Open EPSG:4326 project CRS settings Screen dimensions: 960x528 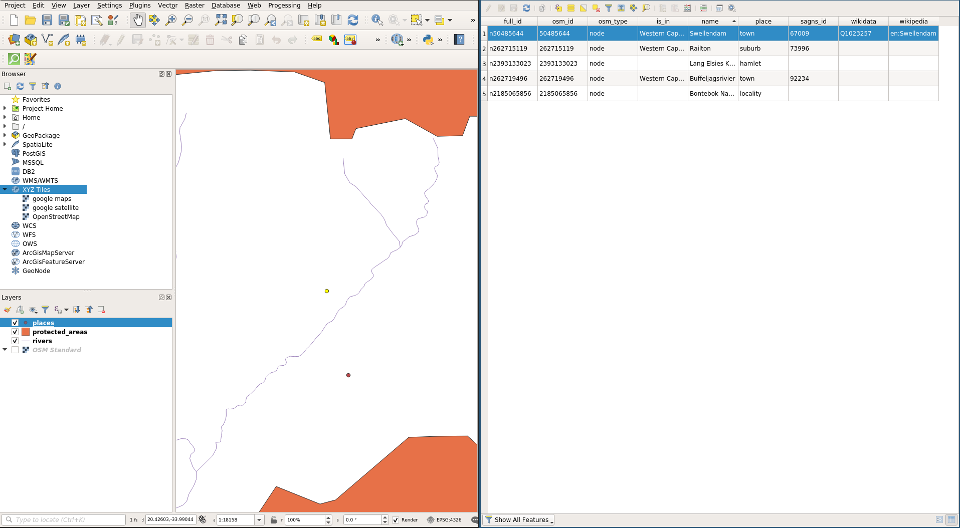[x=444, y=520]
